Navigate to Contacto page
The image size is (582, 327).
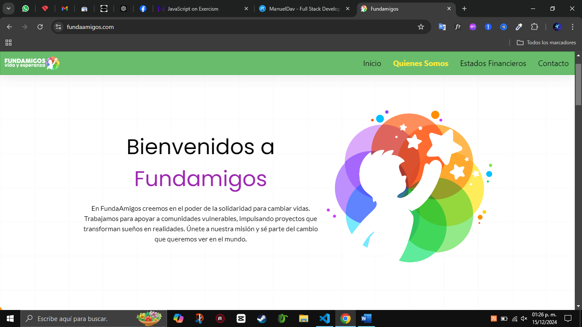(x=553, y=63)
